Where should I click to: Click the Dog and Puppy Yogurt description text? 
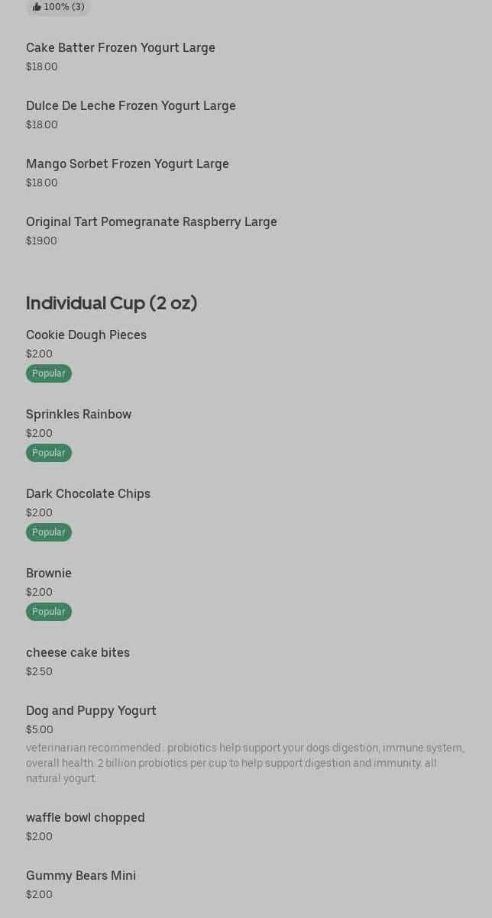(244, 763)
